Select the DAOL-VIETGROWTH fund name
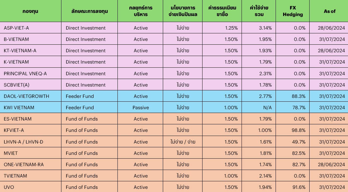 click(26, 96)
